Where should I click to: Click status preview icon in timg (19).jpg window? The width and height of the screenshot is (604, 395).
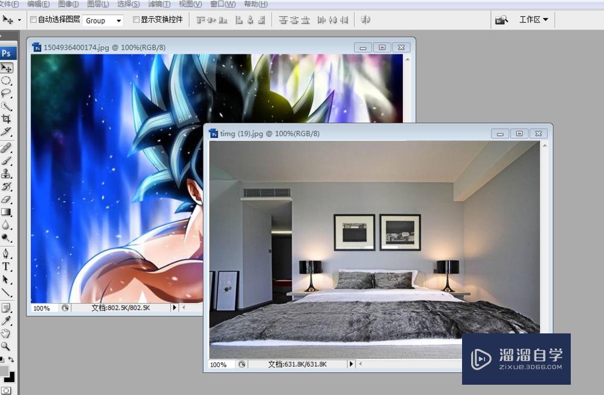(x=242, y=364)
